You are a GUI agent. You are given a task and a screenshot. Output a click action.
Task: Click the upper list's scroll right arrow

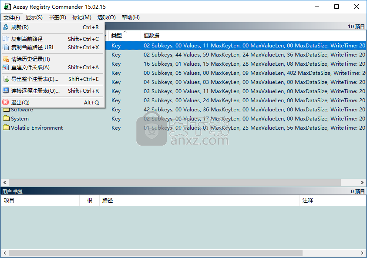(362, 182)
